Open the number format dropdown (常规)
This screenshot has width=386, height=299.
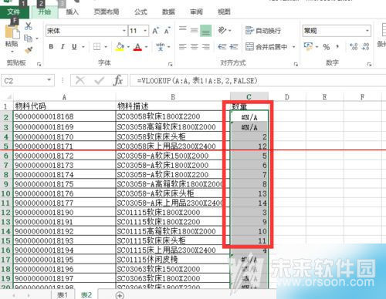coord(367,31)
